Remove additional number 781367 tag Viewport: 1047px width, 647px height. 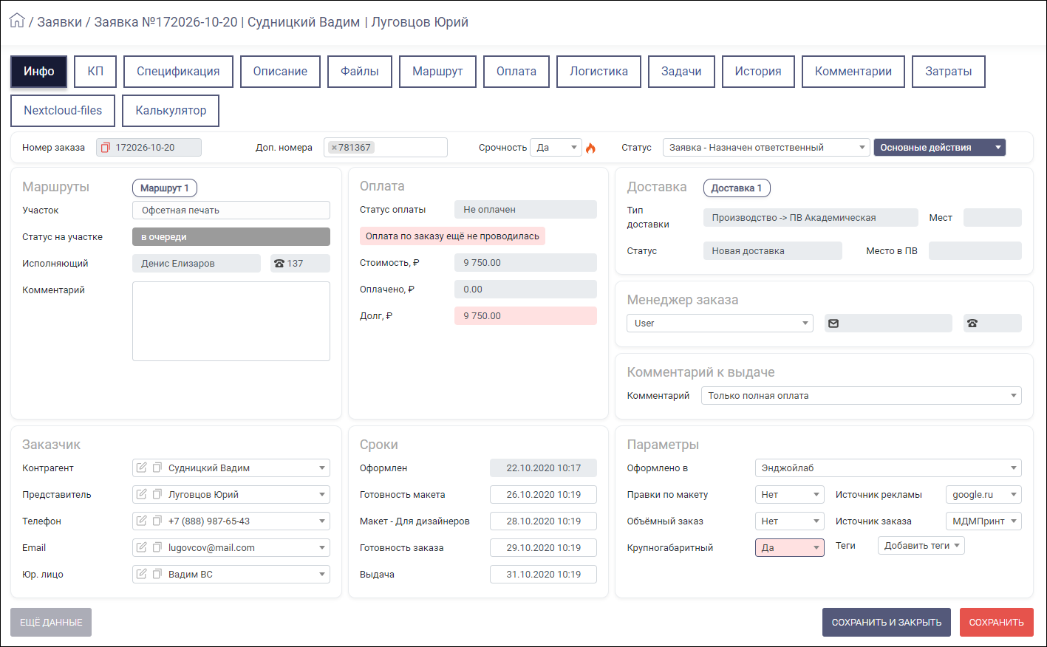[334, 148]
